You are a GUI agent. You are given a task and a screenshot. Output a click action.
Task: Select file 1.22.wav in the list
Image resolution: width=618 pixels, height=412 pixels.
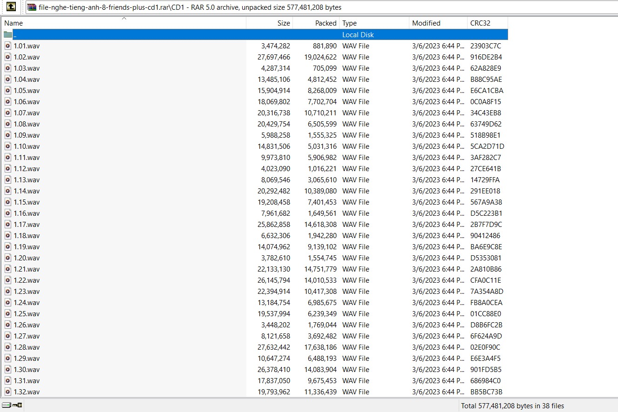[27, 280]
